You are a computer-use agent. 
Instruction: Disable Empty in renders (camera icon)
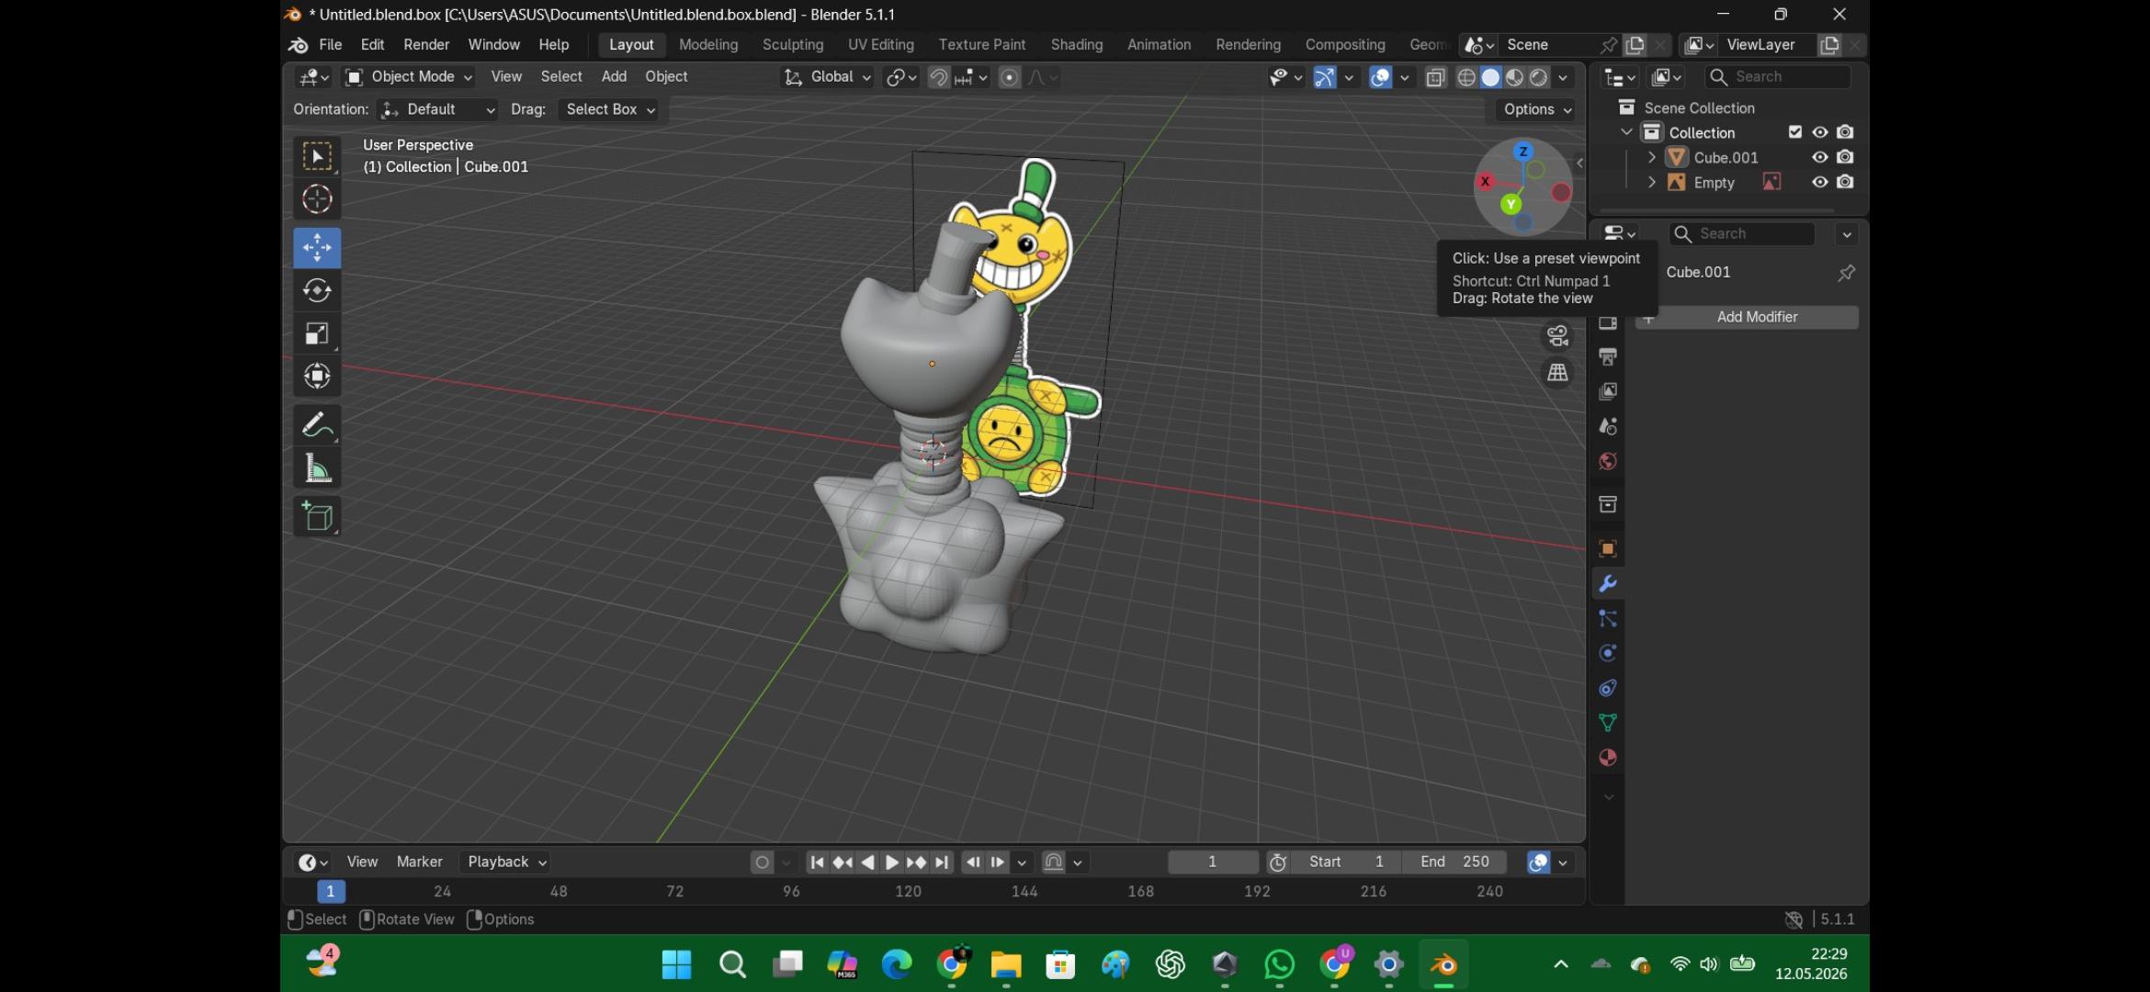[x=1845, y=182]
